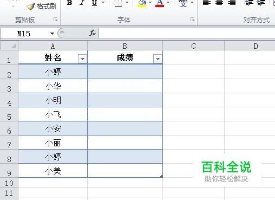The image size is (275, 200).
Task: Open the 姓名 column filter dropdown
Action: click(82, 59)
